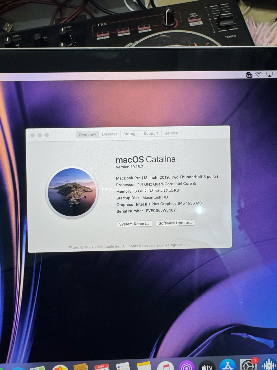Open System Preferences gear icon in Dock

click(248, 364)
